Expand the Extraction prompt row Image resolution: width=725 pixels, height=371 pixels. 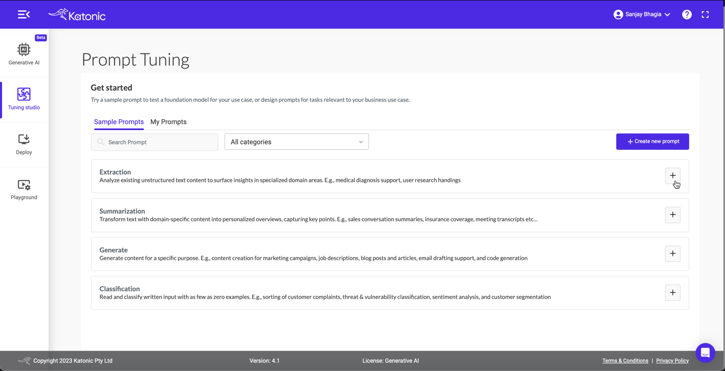click(x=673, y=176)
